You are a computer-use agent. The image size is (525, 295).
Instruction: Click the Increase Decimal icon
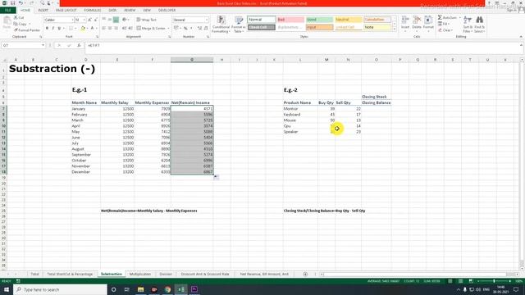coord(199,29)
